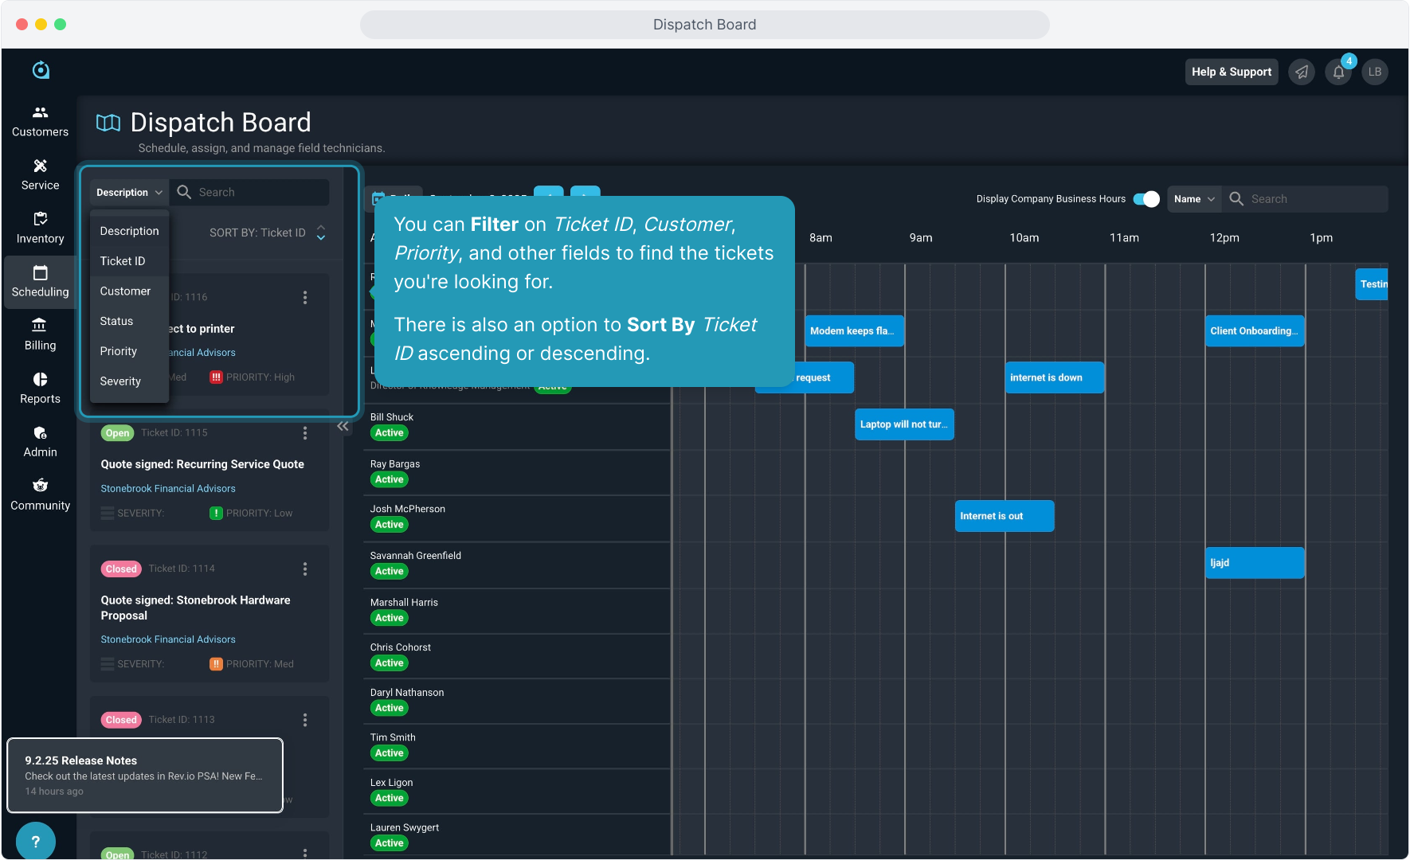Image resolution: width=1410 pixels, height=860 pixels.
Task: Expand the Name filter dropdown
Action: click(x=1193, y=199)
